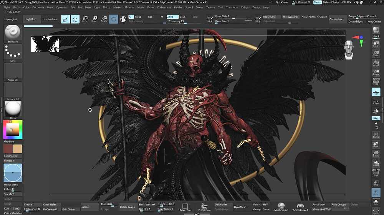The image size is (384, 215).
Task: Enable Zadd sculpting mode
Action: coord(173,17)
